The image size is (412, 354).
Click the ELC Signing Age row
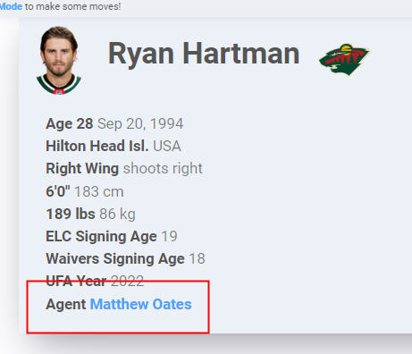[112, 236]
